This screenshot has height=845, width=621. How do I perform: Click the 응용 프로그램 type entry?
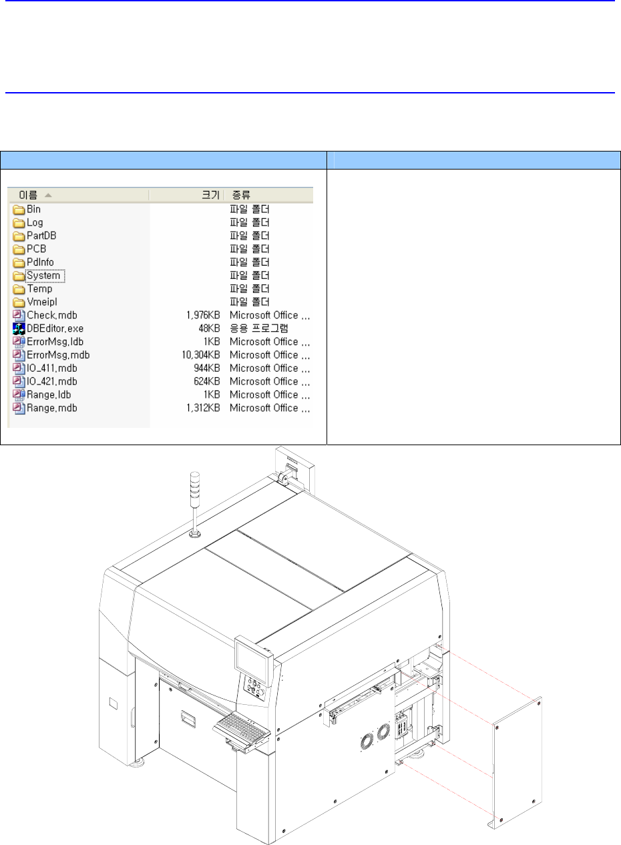[258, 328]
